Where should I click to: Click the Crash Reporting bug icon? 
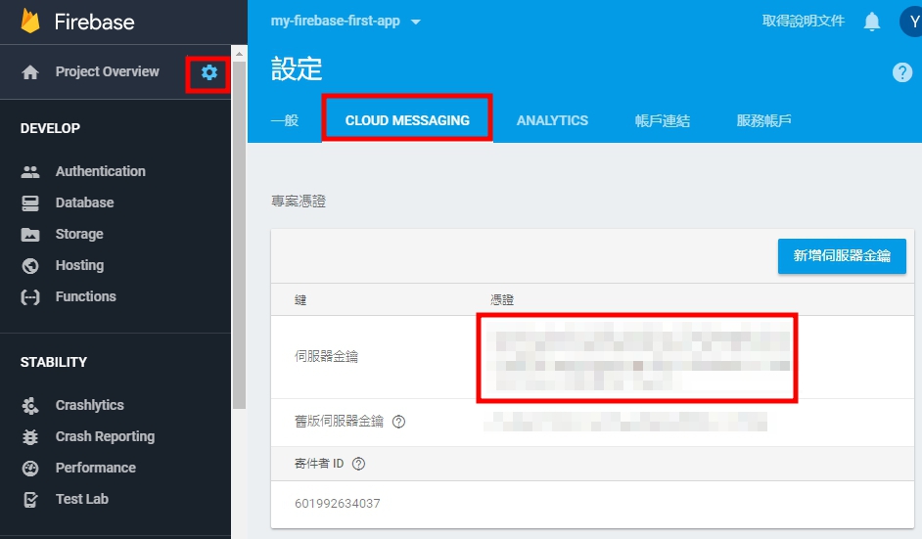pyautogui.click(x=30, y=436)
